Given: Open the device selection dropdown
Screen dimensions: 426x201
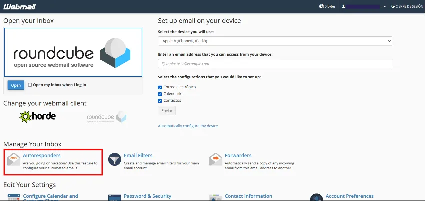Looking at the screenshot, I should tap(275, 41).
